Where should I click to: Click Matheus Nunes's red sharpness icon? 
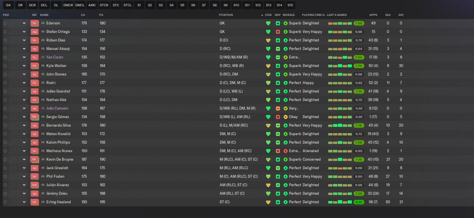click(278, 151)
